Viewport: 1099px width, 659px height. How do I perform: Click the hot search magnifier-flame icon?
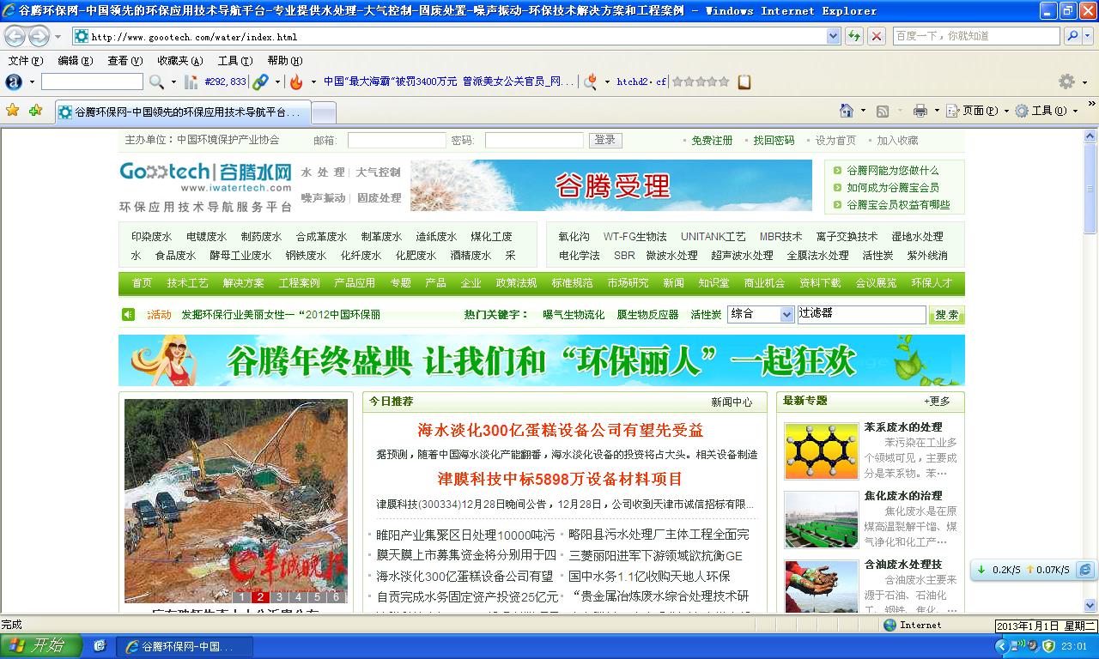(x=591, y=82)
